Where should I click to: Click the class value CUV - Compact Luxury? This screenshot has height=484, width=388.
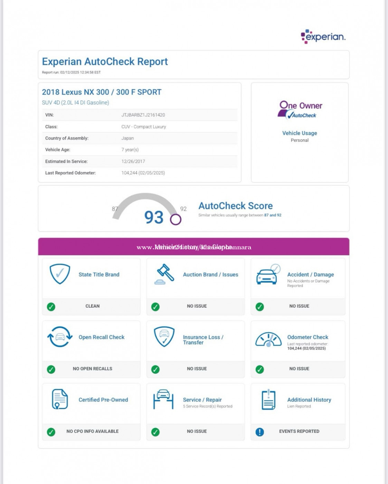144,127
